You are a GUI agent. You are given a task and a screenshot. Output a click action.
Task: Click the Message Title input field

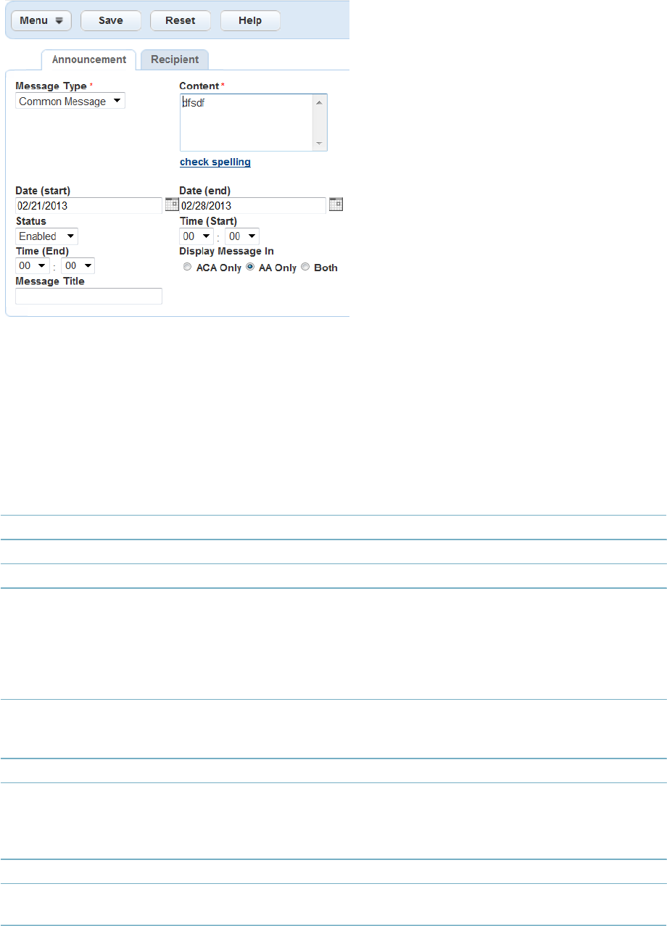coord(88,296)
